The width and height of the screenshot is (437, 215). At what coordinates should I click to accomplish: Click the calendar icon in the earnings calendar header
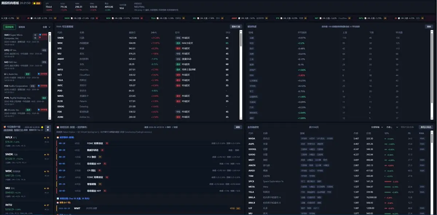click(x=58, y=127)
